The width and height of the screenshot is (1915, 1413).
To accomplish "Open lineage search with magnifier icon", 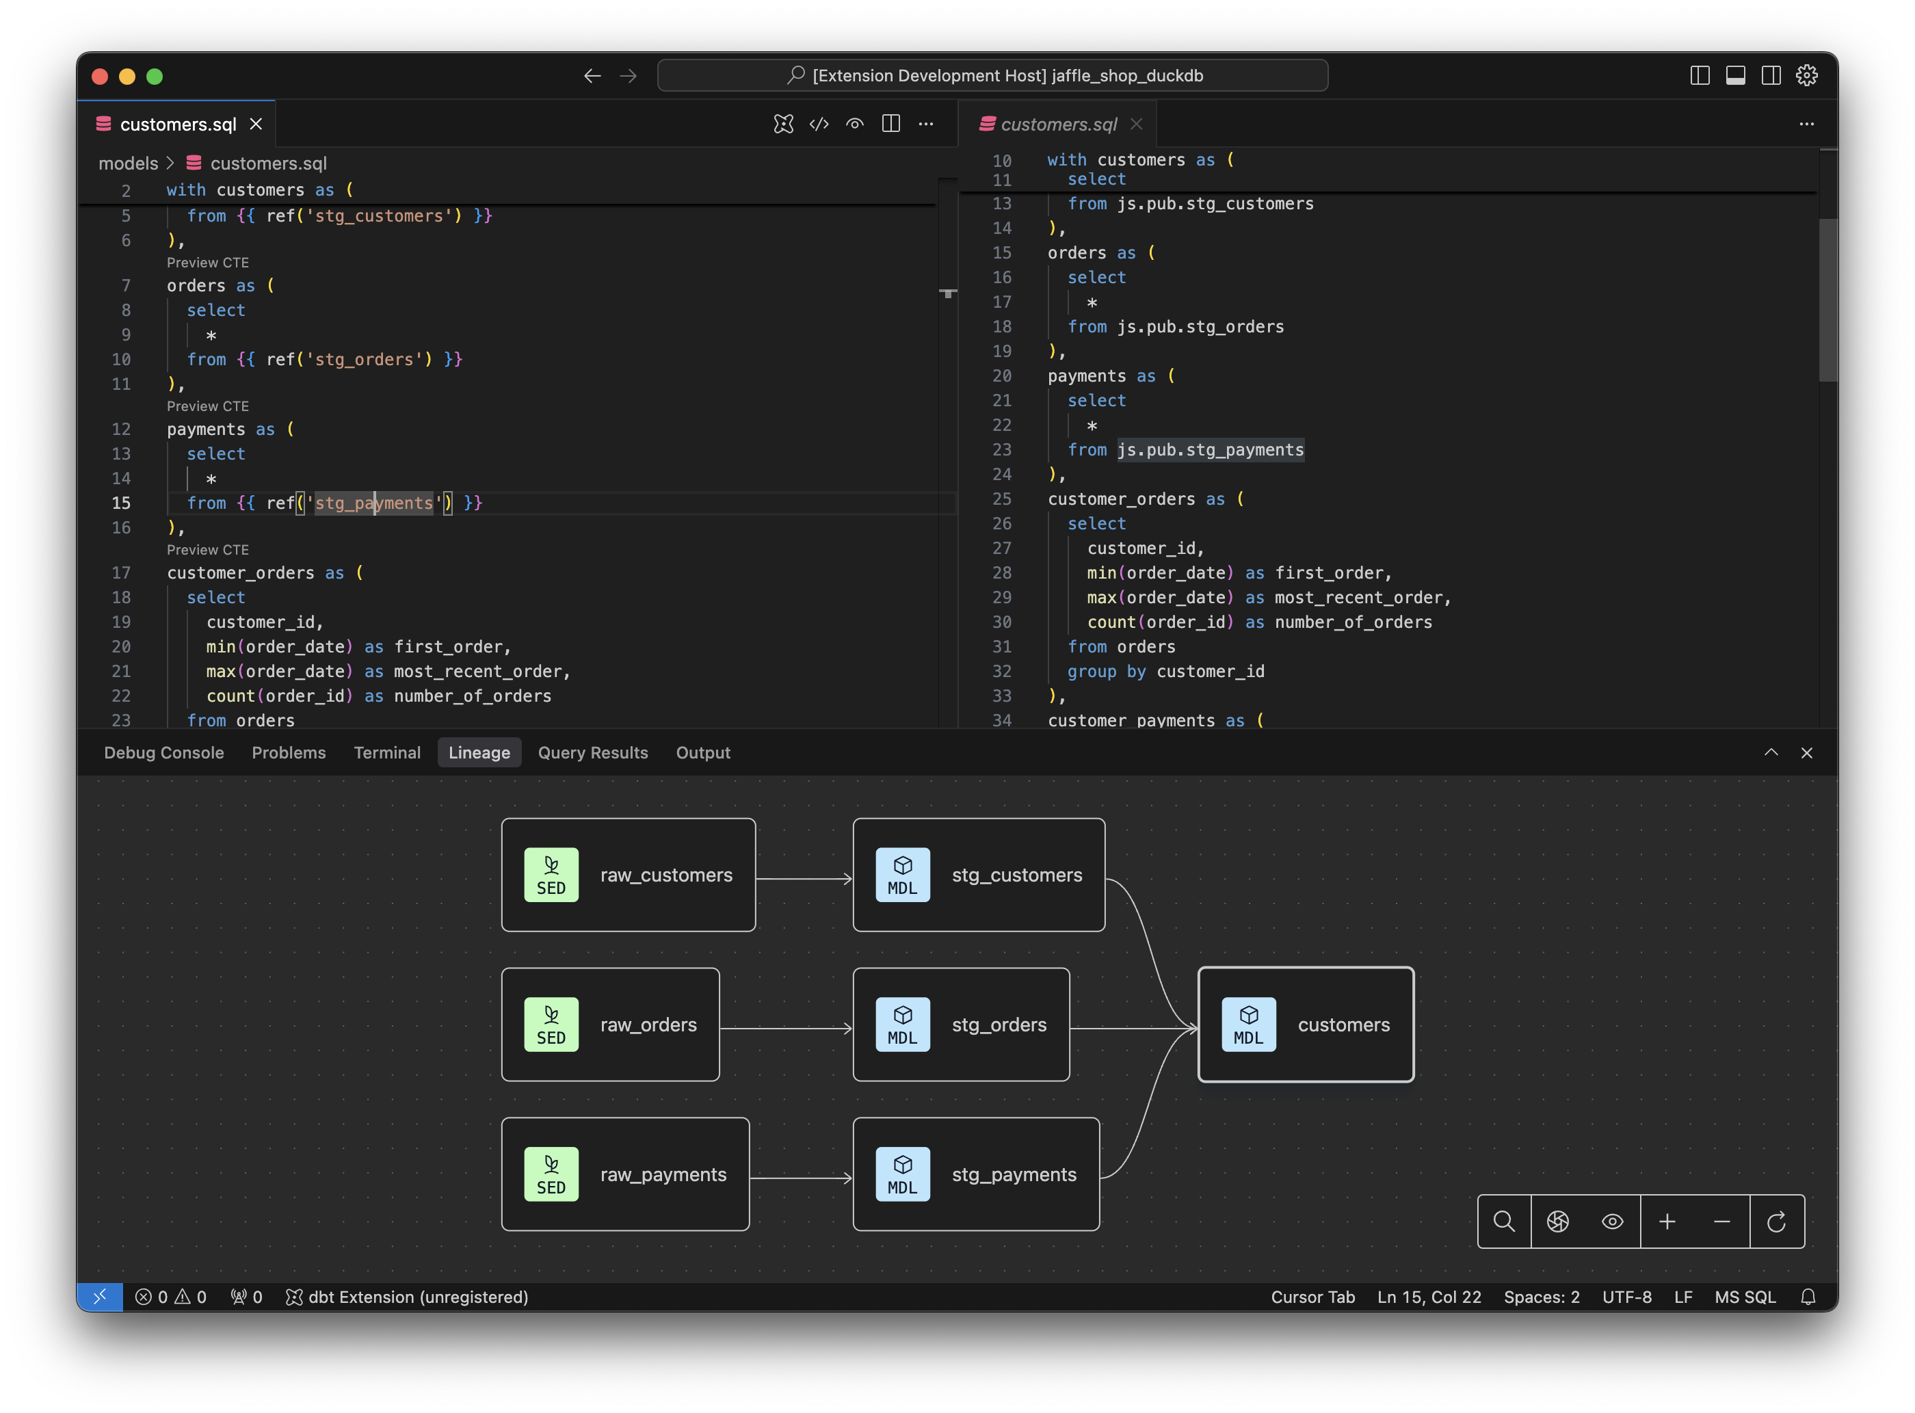I will pos(1505,1221).
